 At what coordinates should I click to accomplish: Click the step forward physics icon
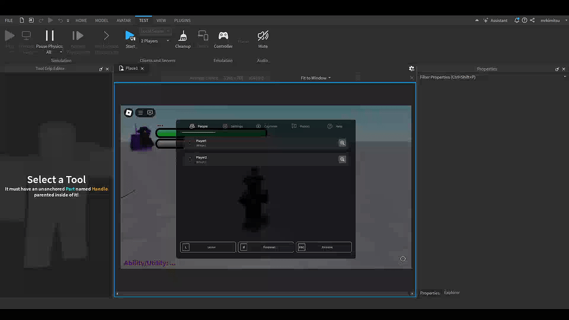click(x=78, y=36)
